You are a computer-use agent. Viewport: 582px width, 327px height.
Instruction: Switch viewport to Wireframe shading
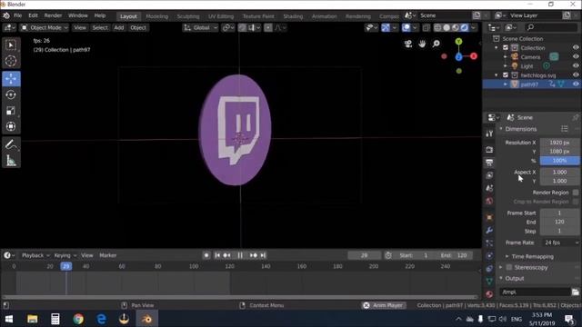tap(437, 28)
